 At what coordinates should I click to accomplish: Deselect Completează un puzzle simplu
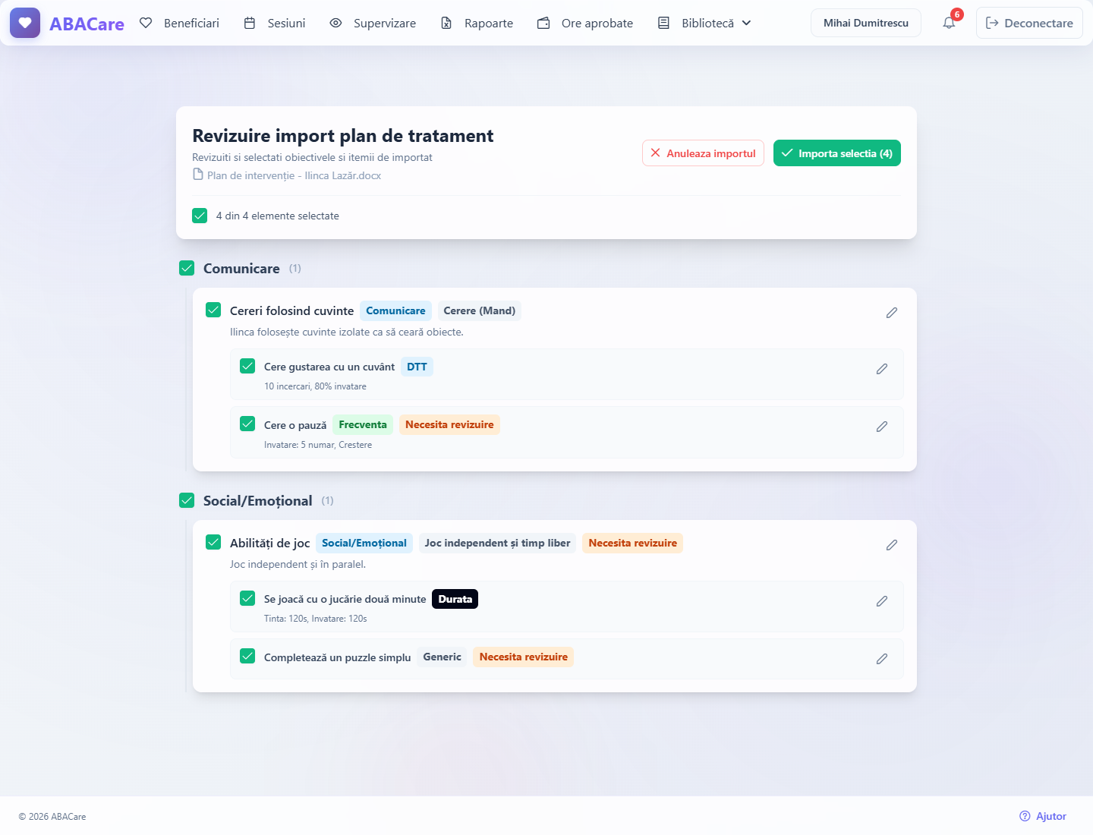[x=247, y=656]
